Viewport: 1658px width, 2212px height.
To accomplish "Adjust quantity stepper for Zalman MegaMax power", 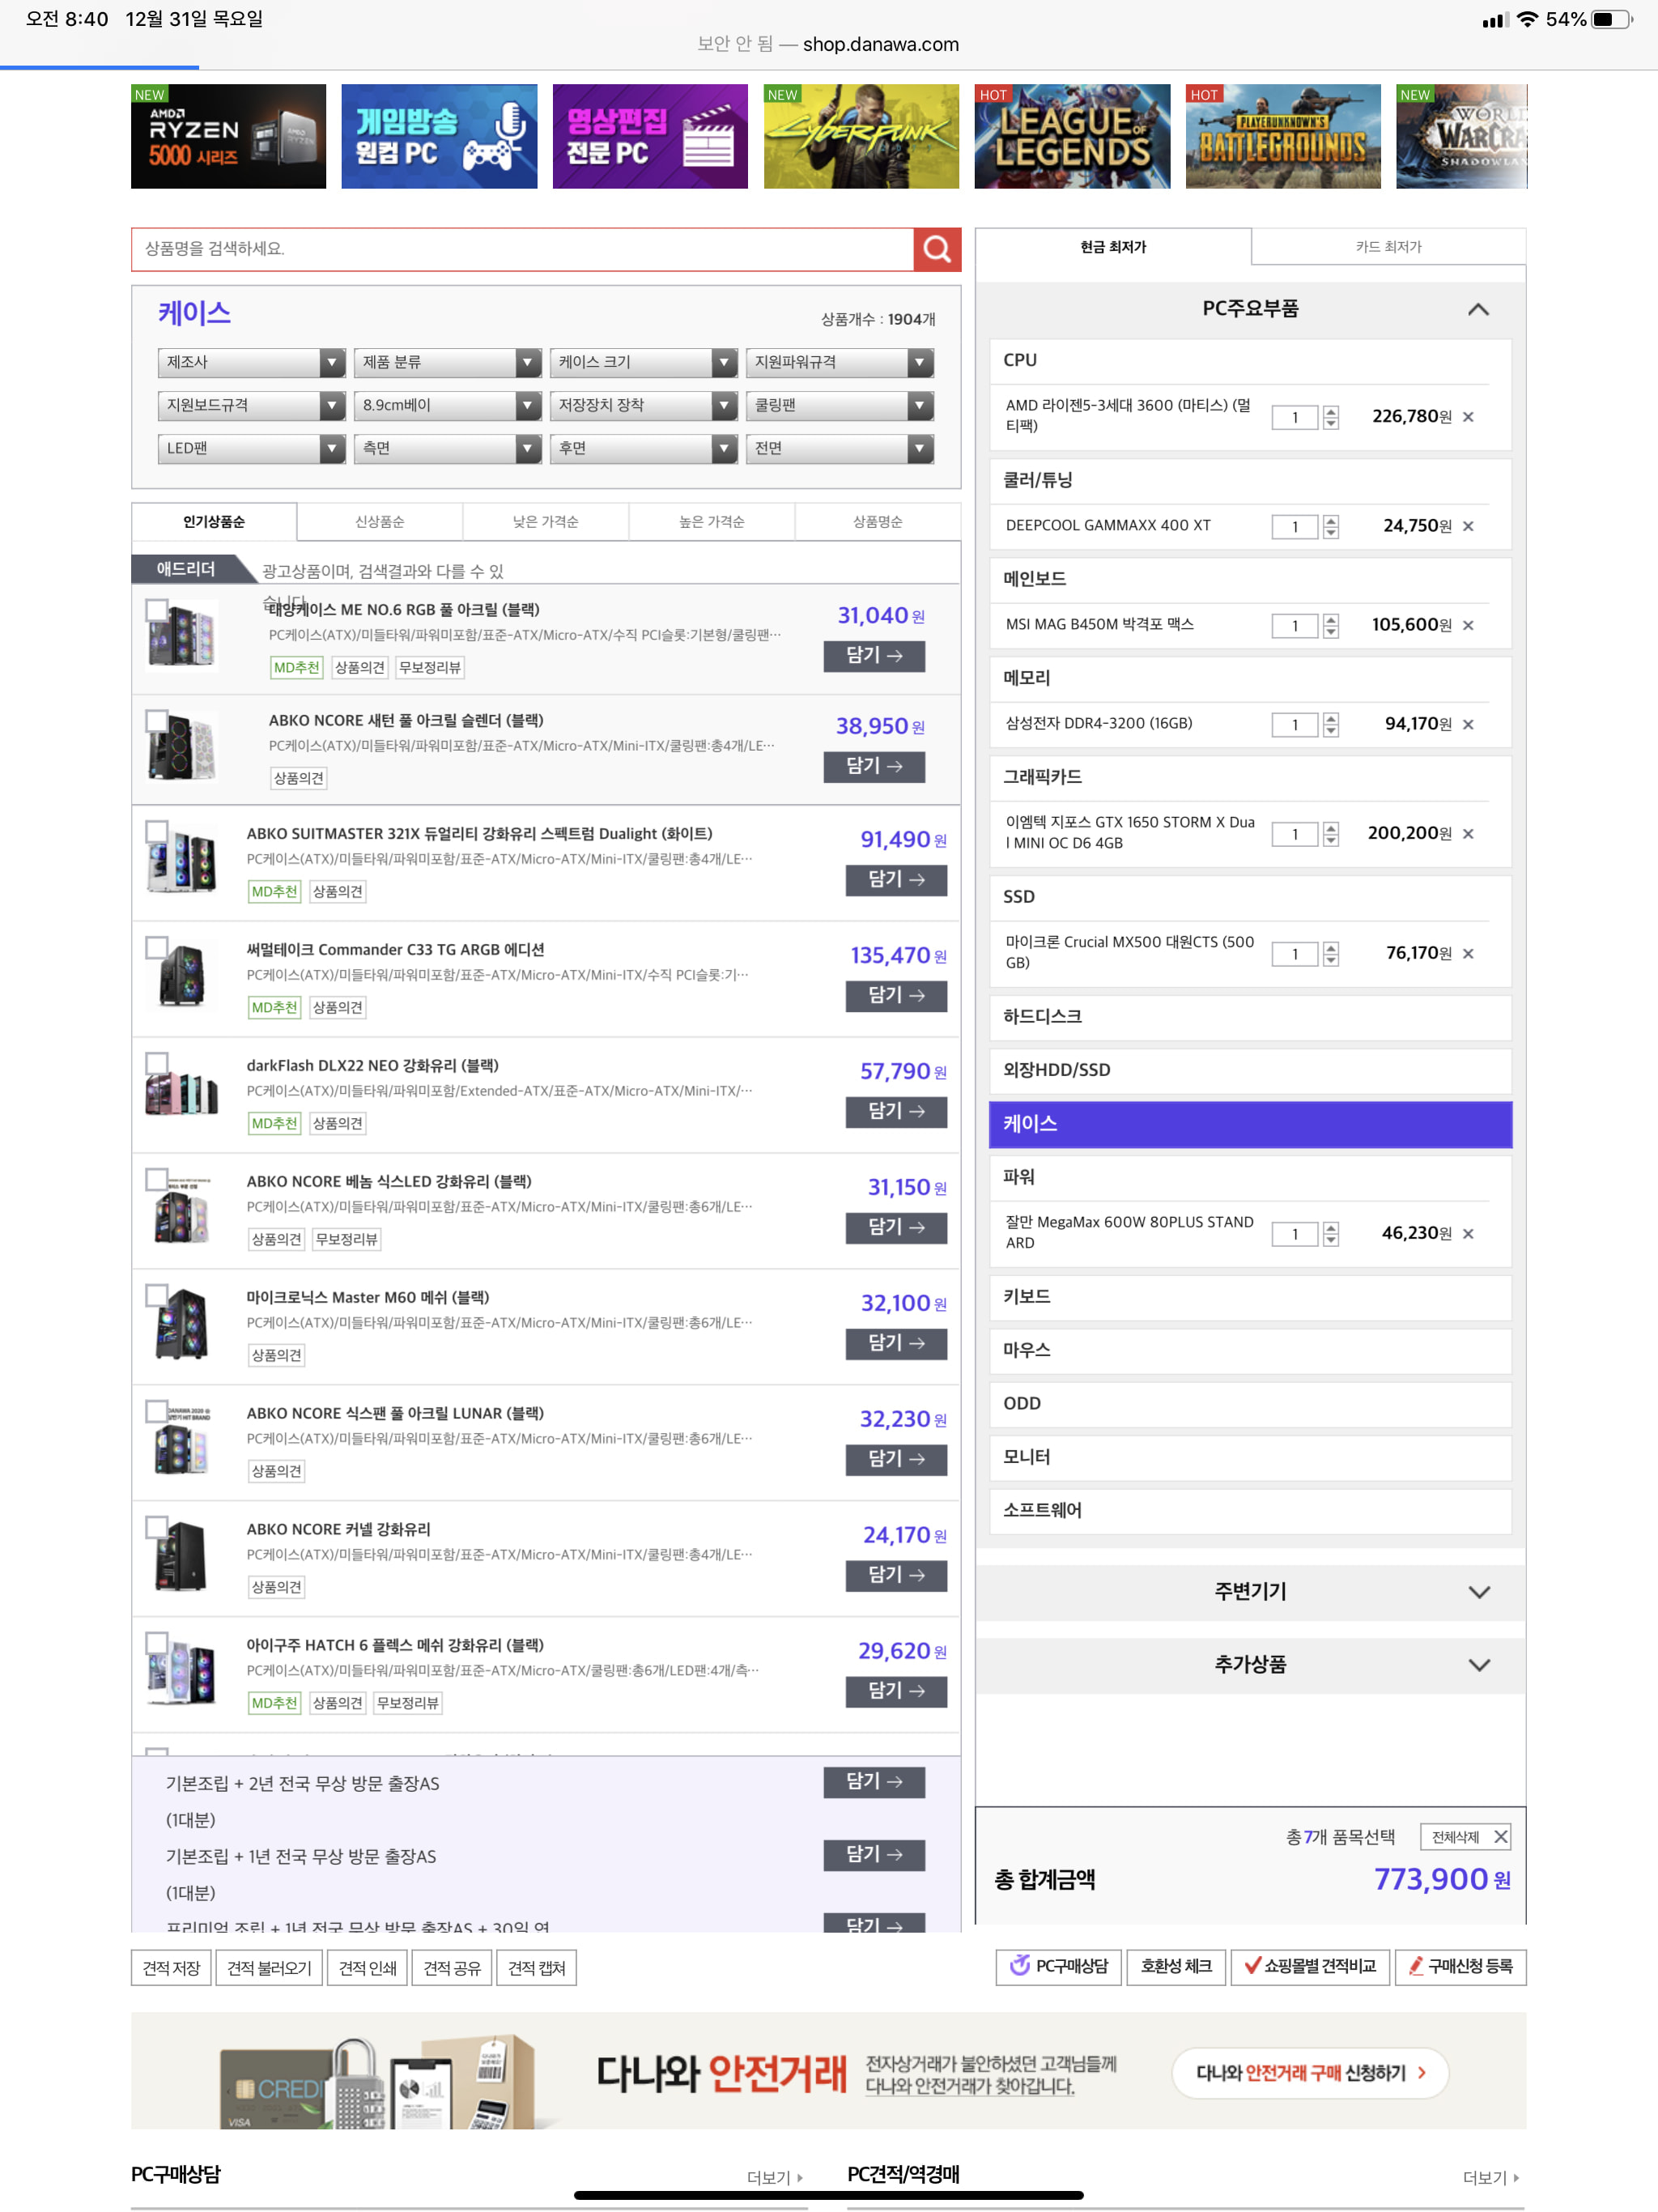I will (x=1330, y=1234).
